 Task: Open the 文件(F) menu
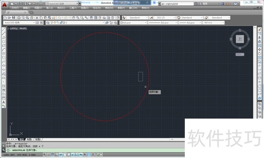point(15,8)
